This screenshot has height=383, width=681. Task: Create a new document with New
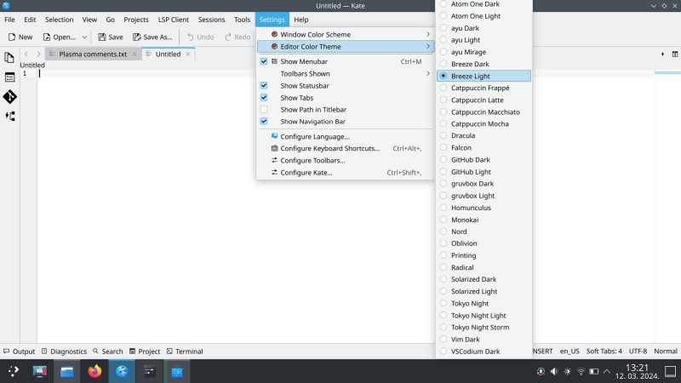tap(20, 37)
